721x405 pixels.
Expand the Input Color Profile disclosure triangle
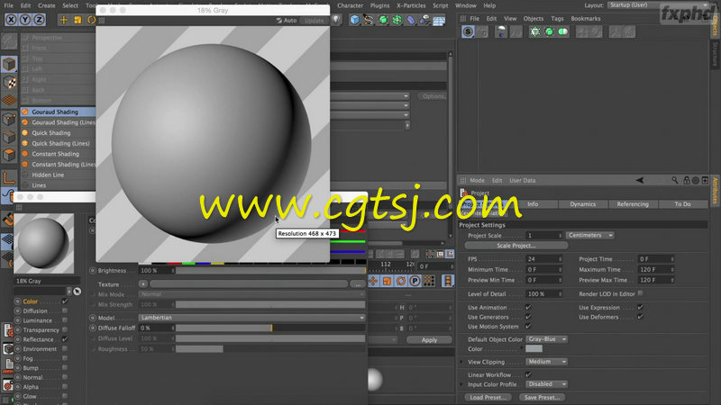click(x=461, y=384)
